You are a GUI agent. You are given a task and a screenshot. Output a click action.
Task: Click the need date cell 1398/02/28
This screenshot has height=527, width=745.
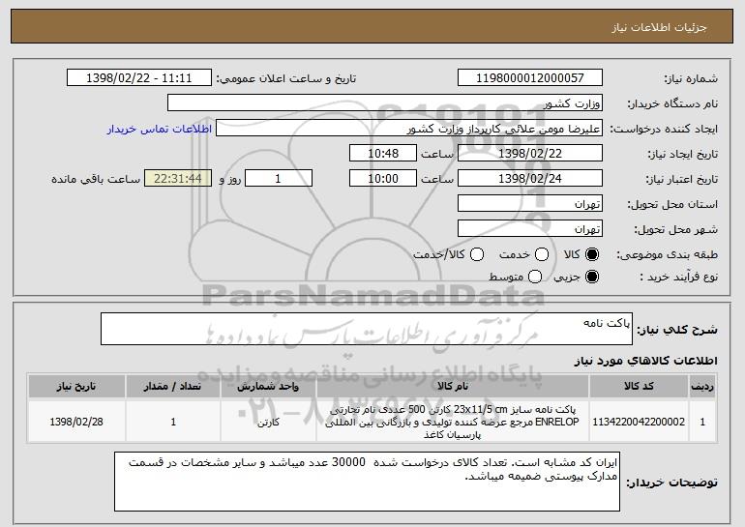point(76,422)
